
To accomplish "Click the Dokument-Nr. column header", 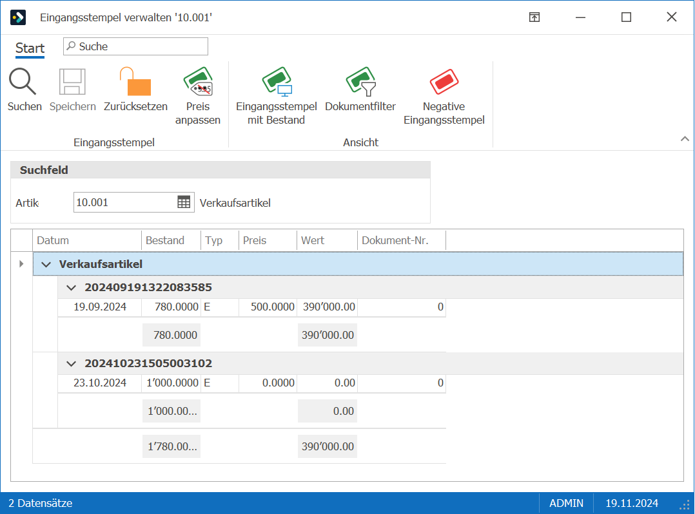I will coord(402,240).
